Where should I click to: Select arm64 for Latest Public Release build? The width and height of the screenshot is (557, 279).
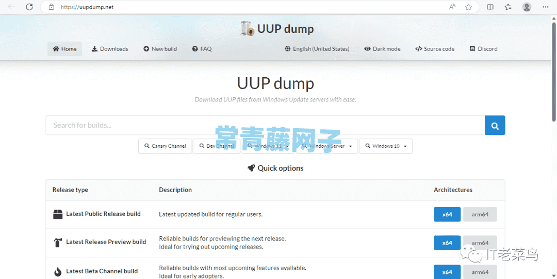[480, 215]
